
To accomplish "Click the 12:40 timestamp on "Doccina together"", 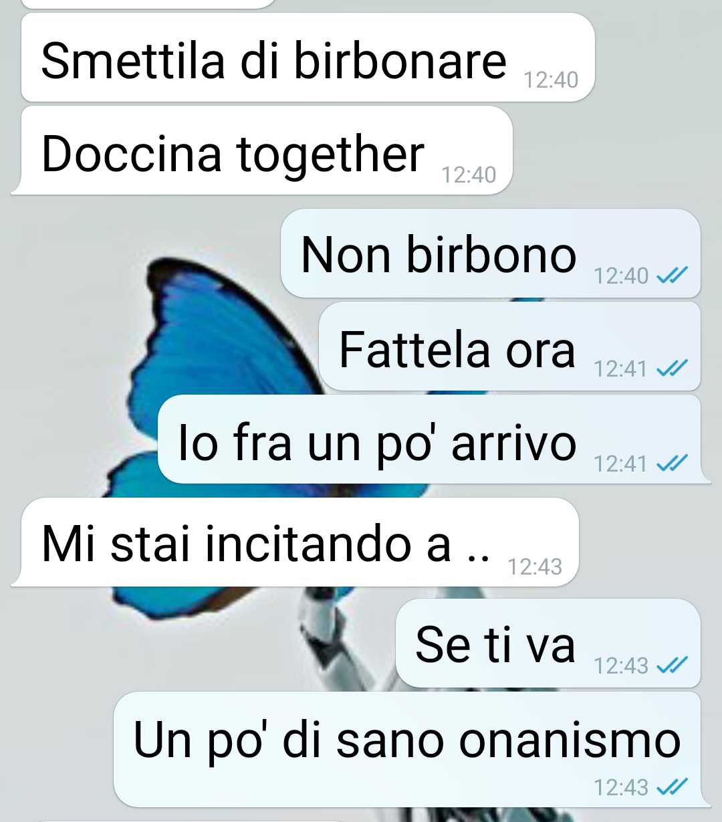I will tap(469, 175).
